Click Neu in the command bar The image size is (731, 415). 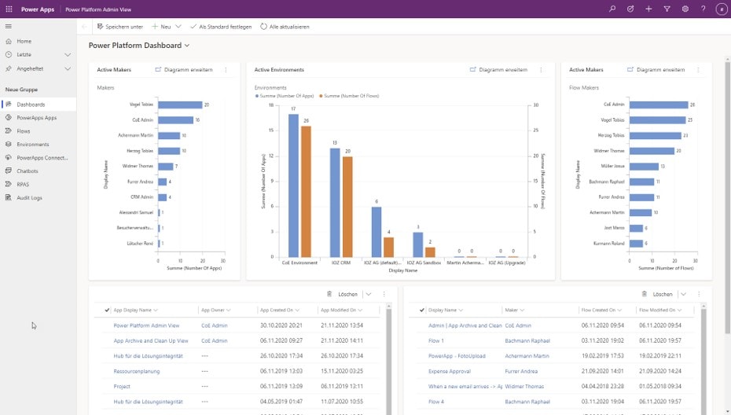point(161,27)
